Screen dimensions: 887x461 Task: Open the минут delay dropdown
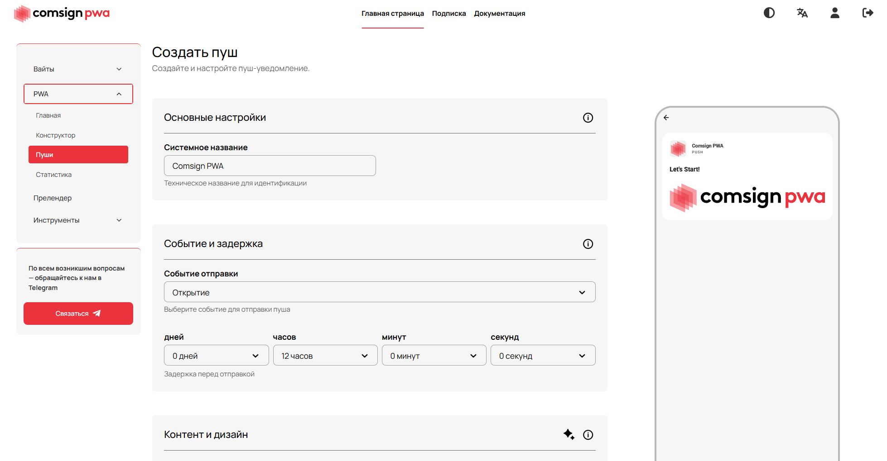pyautogui.click(x=434, y=356)
